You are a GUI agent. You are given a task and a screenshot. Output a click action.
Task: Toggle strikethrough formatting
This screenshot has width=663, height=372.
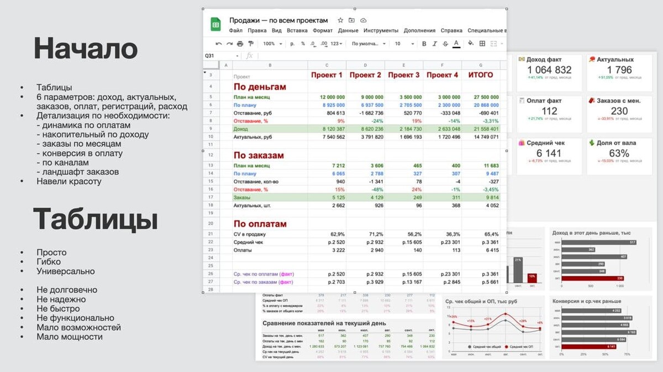tap(445, 44)
